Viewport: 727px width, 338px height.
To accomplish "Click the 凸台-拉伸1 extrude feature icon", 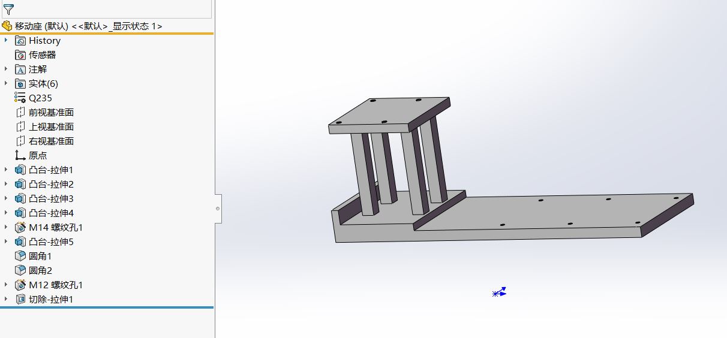I will tap(20, 170).
